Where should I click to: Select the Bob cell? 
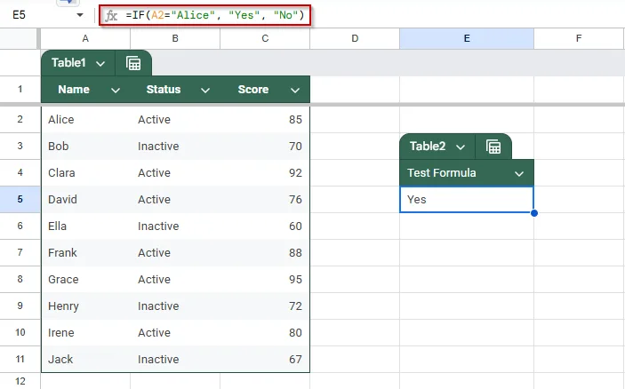tap(85, 147)
